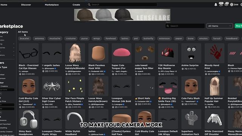Focus the top navigation search field
The height and width of the screenshot is (136, 242).
(122, 5)
